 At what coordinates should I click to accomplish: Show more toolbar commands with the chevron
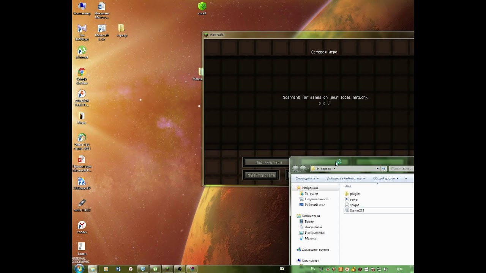pos(406,178)
